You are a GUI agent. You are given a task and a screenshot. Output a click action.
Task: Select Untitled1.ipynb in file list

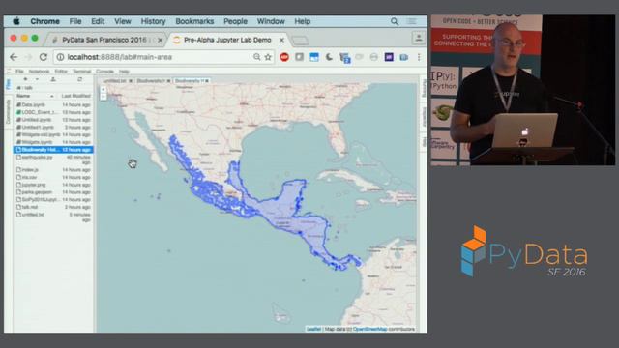pos(53,127)
